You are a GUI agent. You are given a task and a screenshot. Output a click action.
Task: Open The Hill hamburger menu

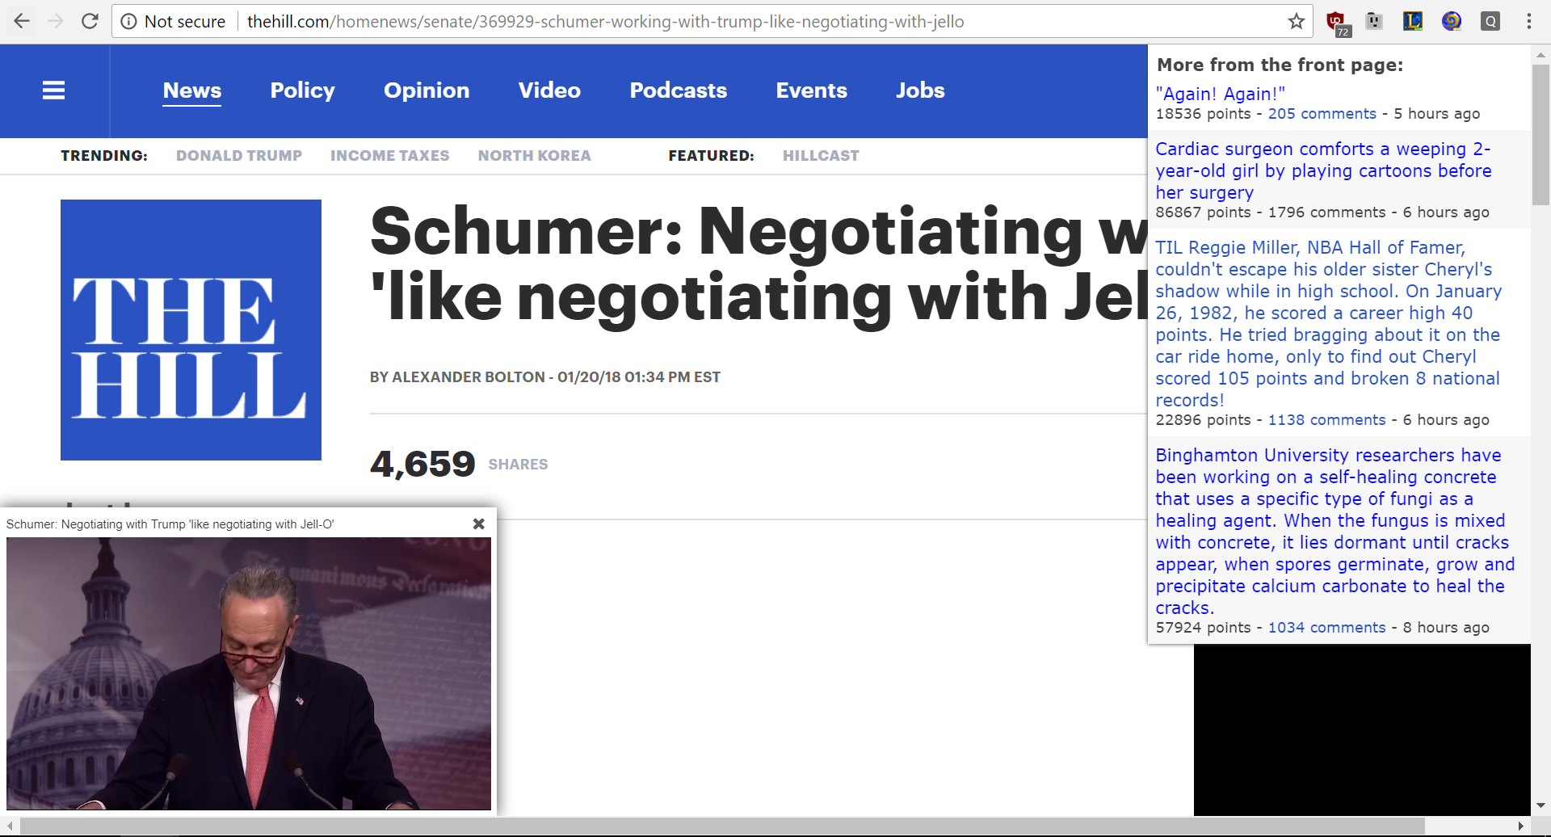(x=53, y=90)
